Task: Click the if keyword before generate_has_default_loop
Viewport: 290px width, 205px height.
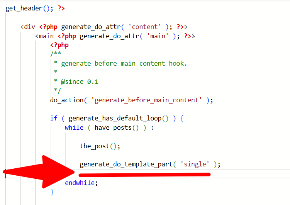Action: click(54, 118)
